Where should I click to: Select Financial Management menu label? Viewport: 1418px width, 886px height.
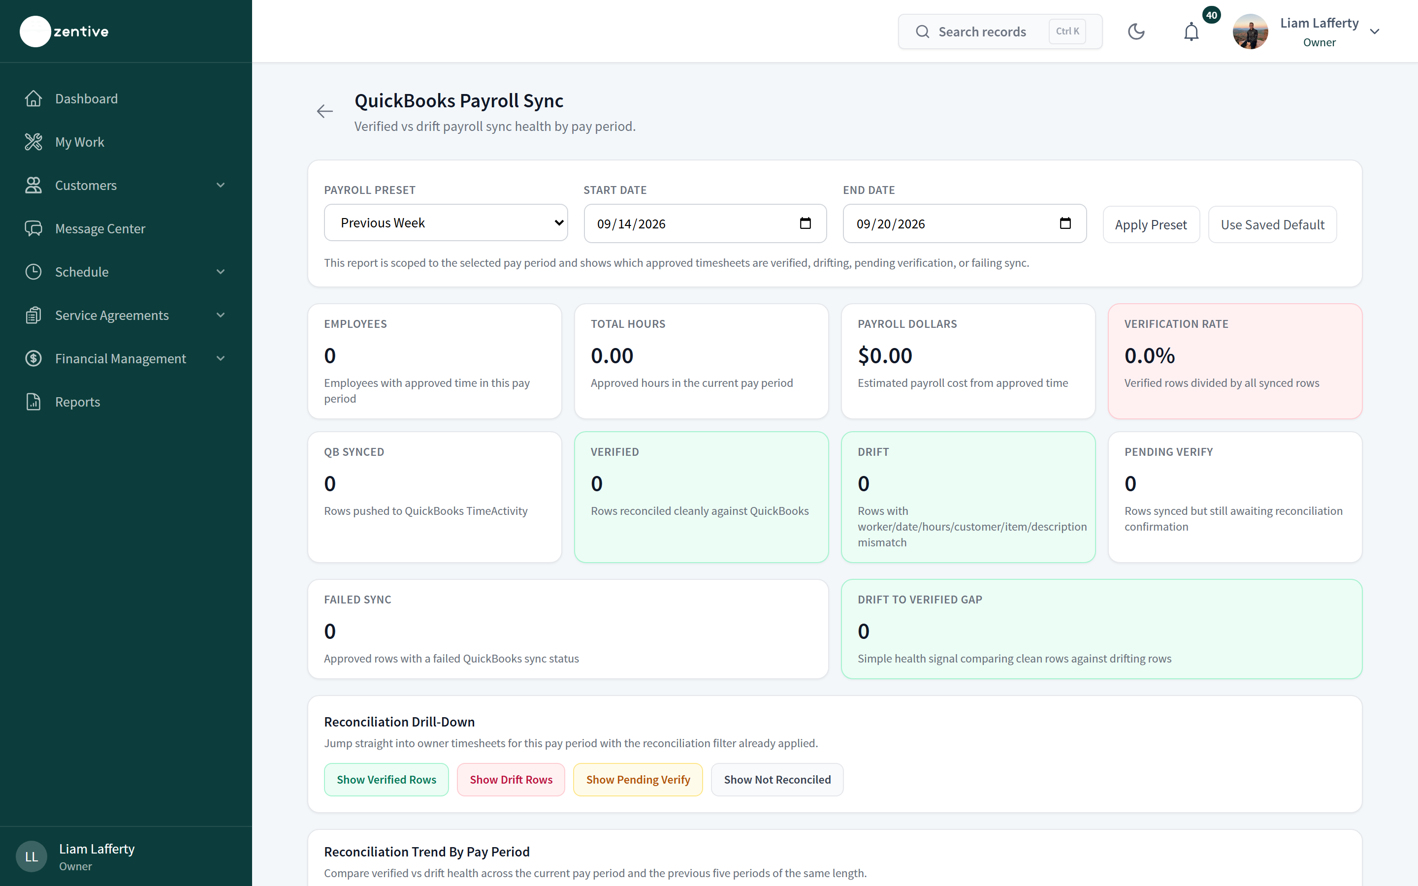point(121,359)
